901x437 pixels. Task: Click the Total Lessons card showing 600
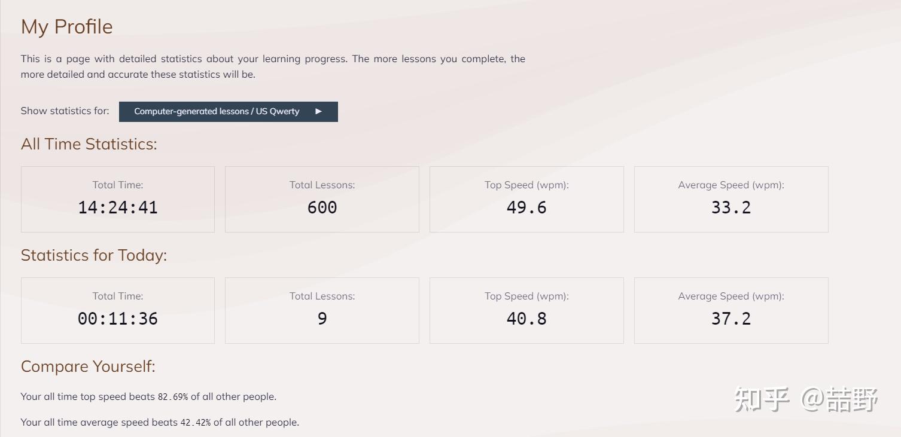pos(322,199)
